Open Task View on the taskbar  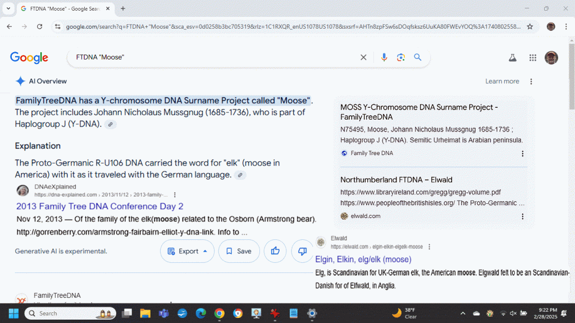pyautogui.click(x=127, y=313)
